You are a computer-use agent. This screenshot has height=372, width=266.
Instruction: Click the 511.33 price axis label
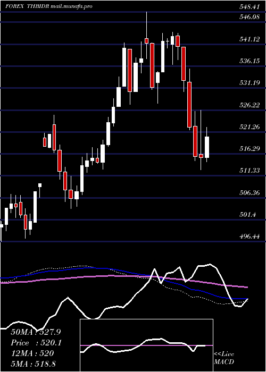click(250, 171)
